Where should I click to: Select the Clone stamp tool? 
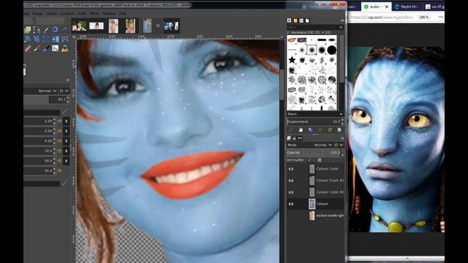[65, 48]
